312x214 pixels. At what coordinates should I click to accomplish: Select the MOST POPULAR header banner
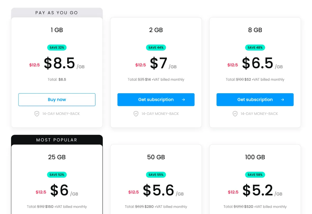(x=57, y=140)
